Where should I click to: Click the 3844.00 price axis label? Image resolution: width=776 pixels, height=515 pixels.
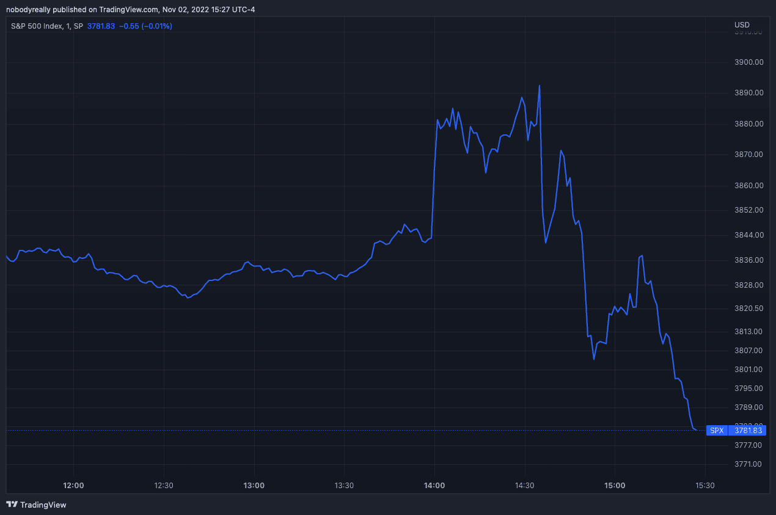coord(749,235)
